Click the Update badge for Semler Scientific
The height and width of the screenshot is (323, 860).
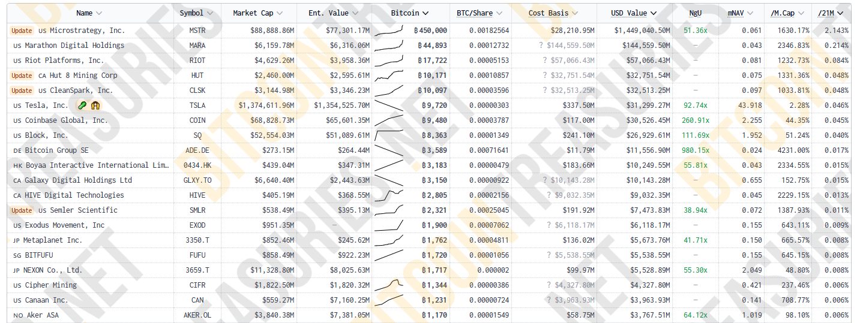(x=22, y=210)
